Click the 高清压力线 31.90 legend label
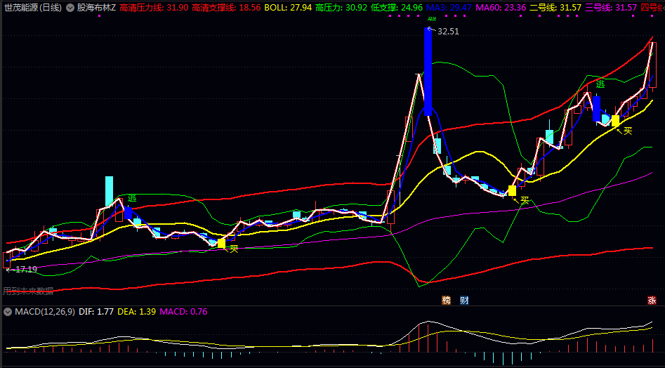This screenshot has height=368, width=665. click(154, 7)
